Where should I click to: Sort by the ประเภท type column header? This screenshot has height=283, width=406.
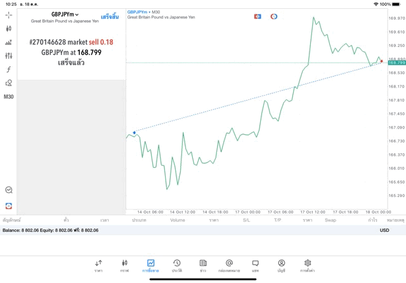click(139, 220)
